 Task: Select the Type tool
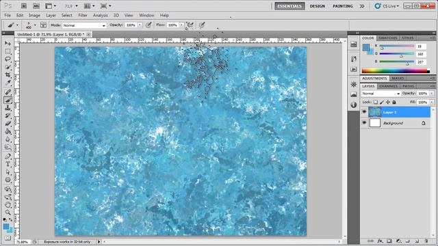coord(8,164)
